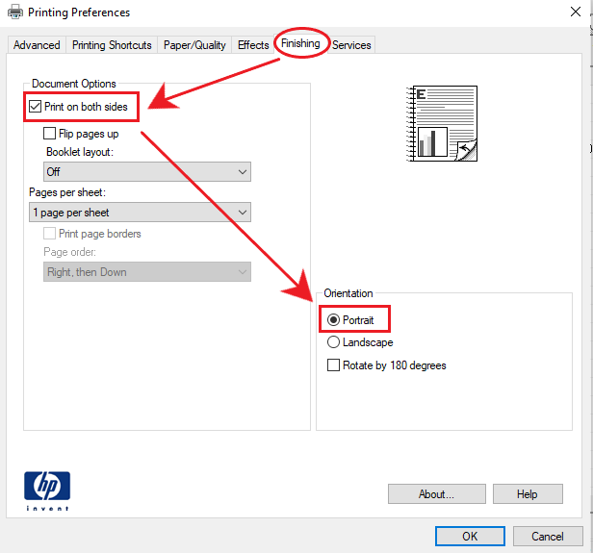Go to the Paper/Quality tab
This screenshot has height=553, width=593.
click(x=194, y=45)
